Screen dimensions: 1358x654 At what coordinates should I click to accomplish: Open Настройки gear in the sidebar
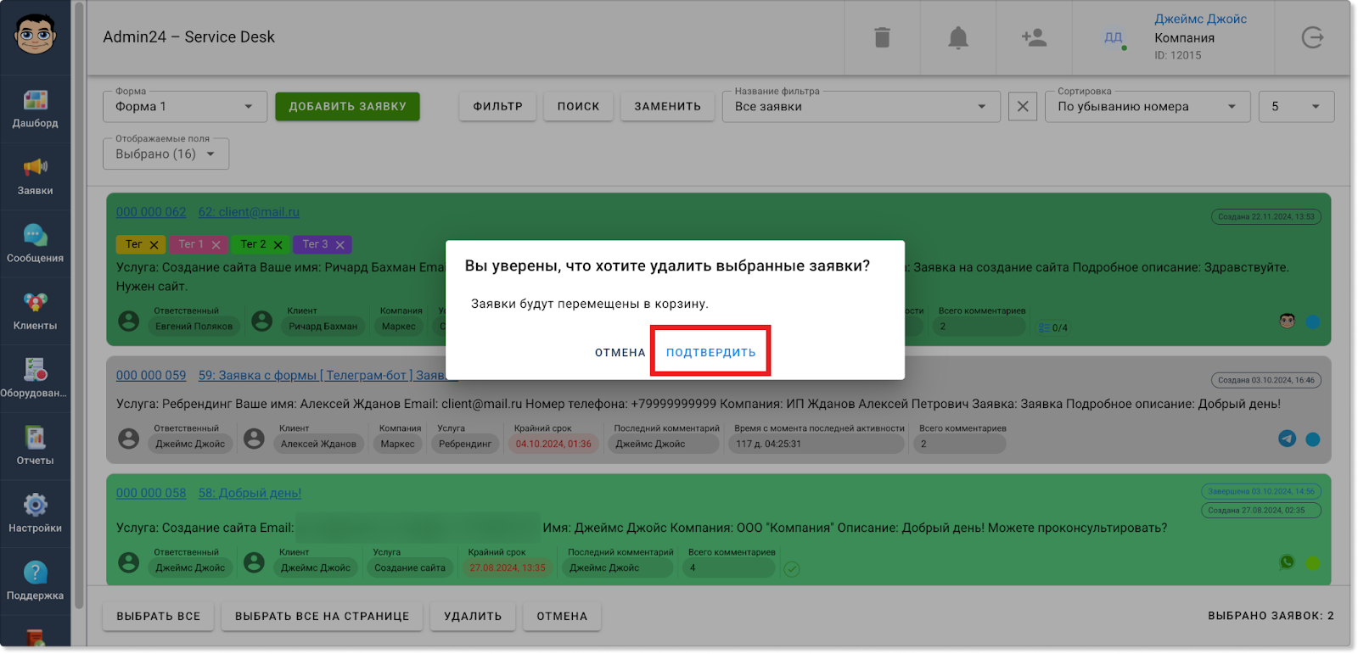pos(35,513)
